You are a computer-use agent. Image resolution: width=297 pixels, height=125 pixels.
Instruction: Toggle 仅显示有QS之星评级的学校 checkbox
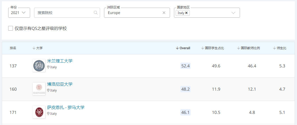click(11, 29)
